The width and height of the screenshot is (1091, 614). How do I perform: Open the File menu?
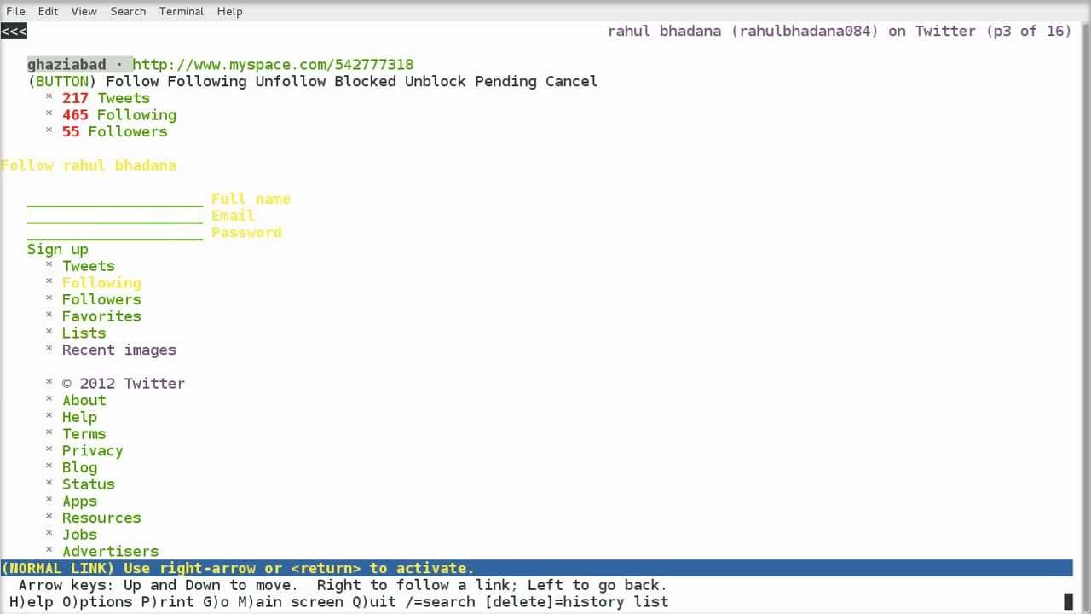coord(15,11)
